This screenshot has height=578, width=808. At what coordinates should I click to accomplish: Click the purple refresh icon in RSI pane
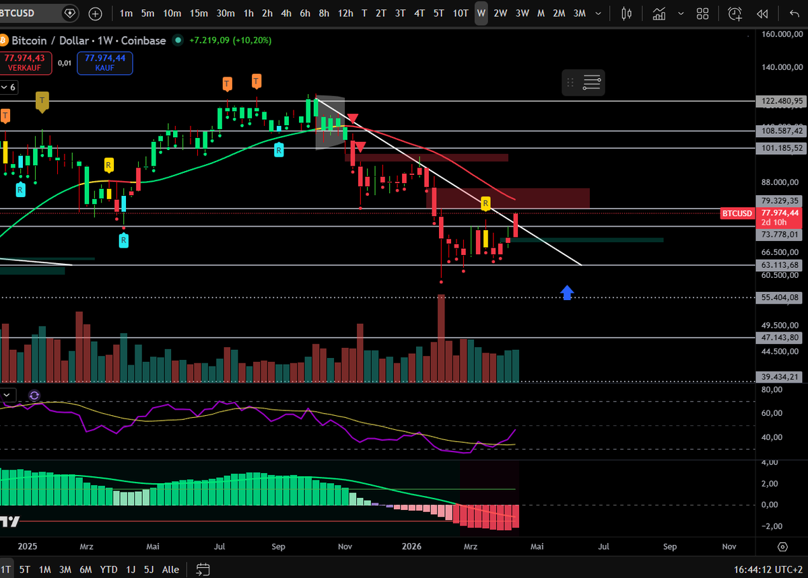pos(34,396)
